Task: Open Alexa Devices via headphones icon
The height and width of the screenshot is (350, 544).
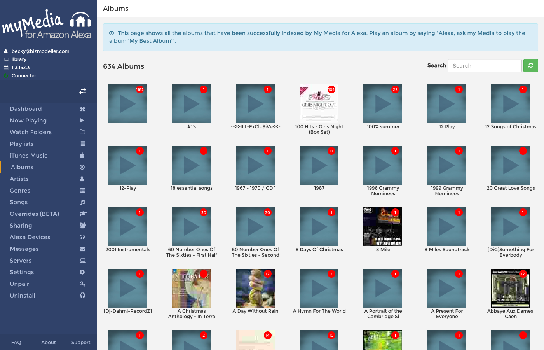Action: pos(82,237)
